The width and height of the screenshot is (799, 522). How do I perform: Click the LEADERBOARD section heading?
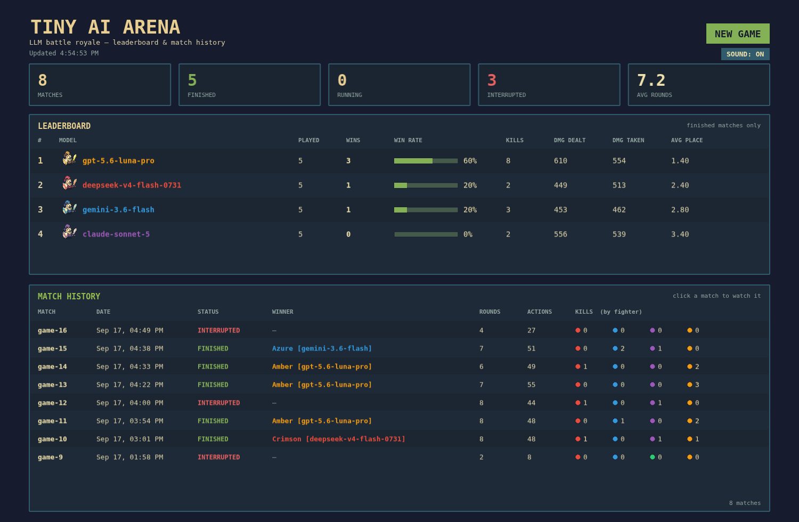click(64, 126)
